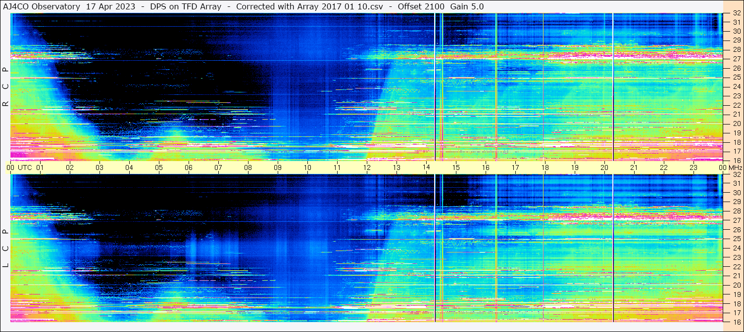
Task: Click the 32 MHz label of upper panel
Action: pyautogui.click(x=736, y=14)
